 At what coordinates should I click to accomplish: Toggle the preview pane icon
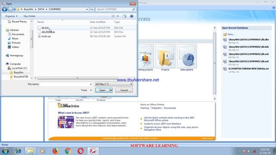click(125, 16)
